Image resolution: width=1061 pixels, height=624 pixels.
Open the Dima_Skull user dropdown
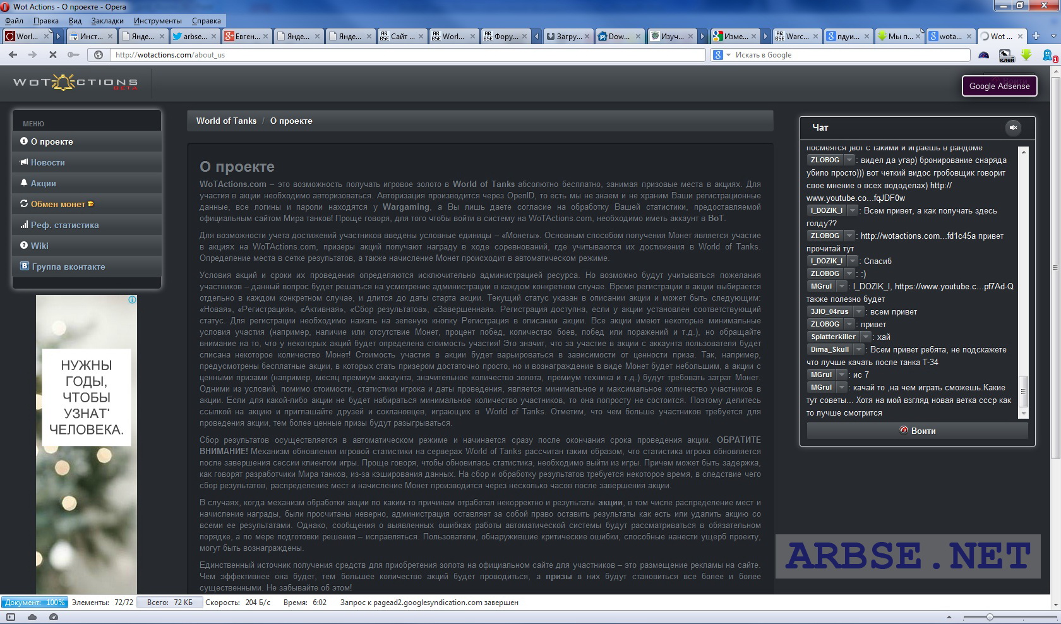pyautogui.click(x=859, y=349)
